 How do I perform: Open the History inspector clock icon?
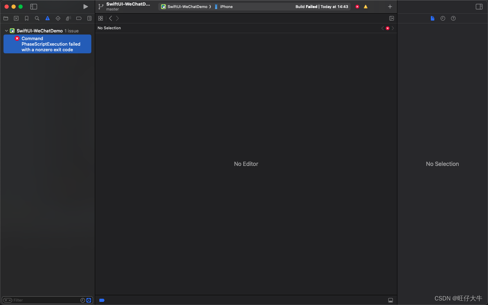(443, 18)
